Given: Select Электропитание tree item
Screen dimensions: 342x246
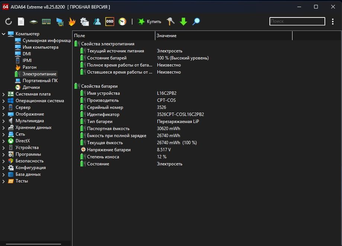Looking at the screenshot, I should [x=36, y=74].
